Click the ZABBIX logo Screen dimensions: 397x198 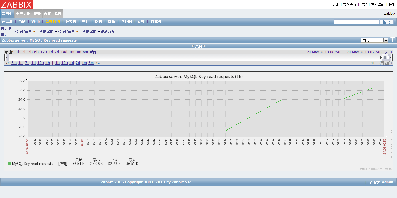[17, 4]
